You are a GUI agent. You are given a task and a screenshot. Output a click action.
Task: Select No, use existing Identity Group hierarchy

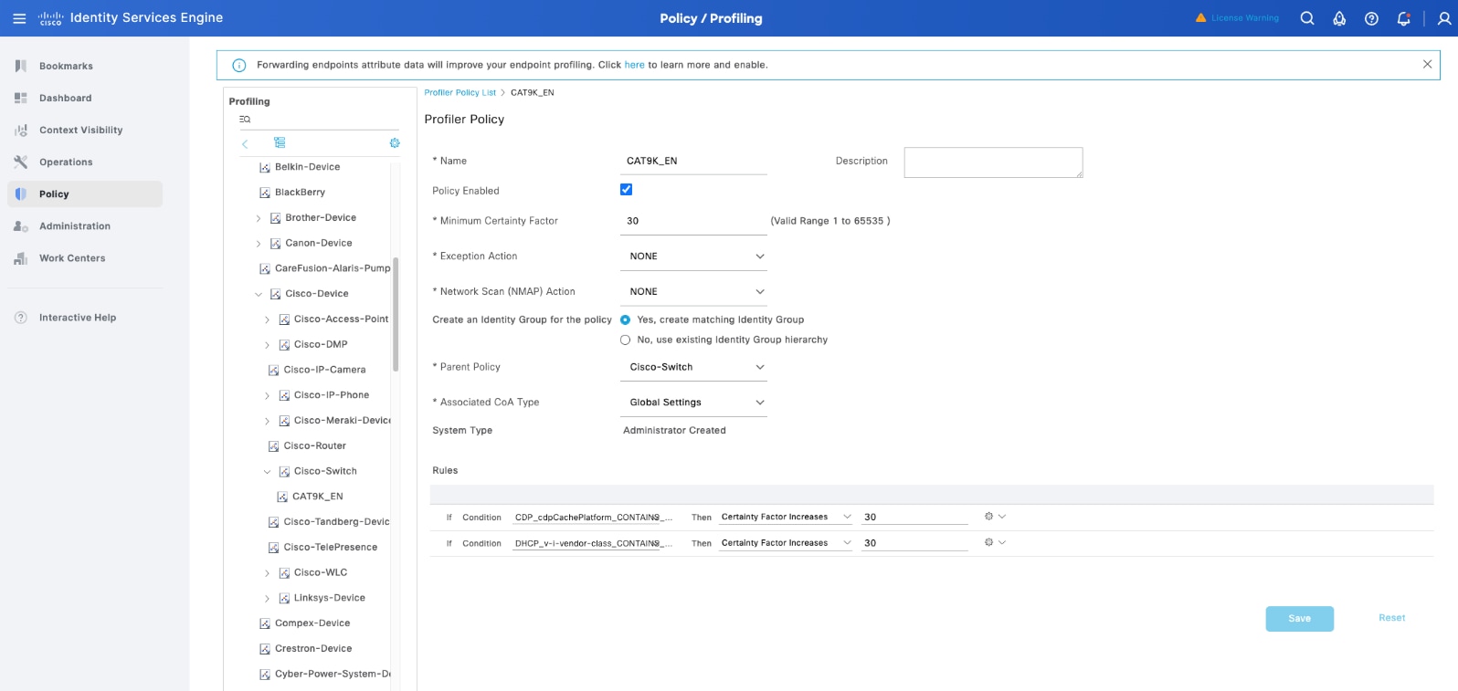point(626,340)
